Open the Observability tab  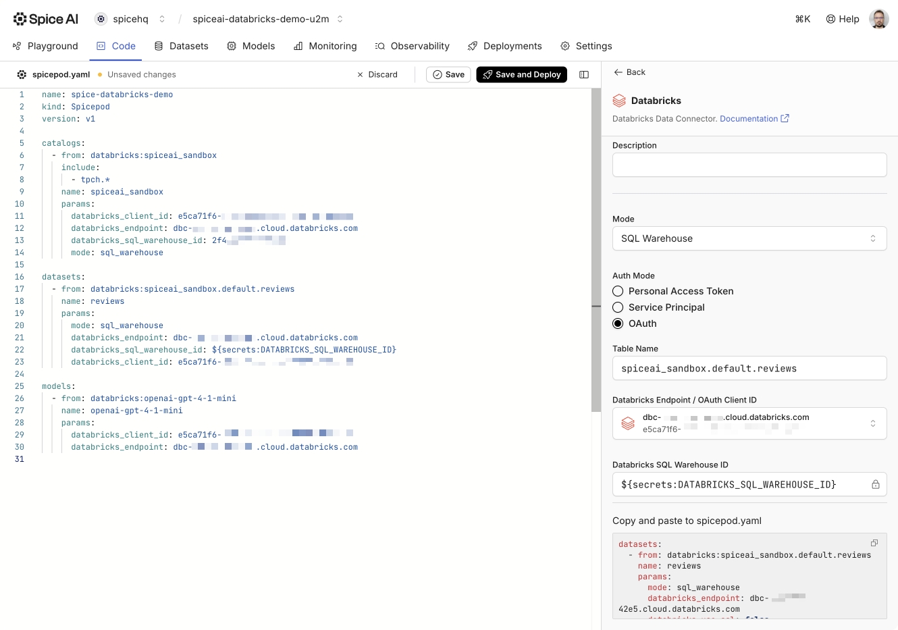[x=412, y=46]
